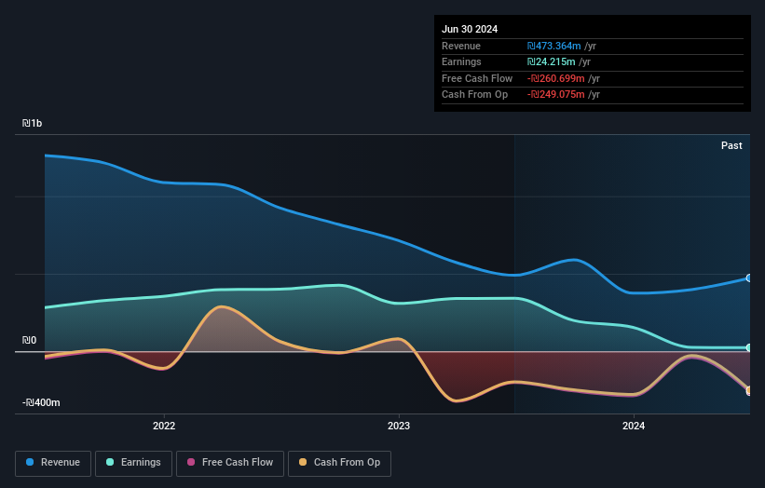765x488 pixels.
Task: Click the ₪0 y-axis label
Action: [29, 340]
